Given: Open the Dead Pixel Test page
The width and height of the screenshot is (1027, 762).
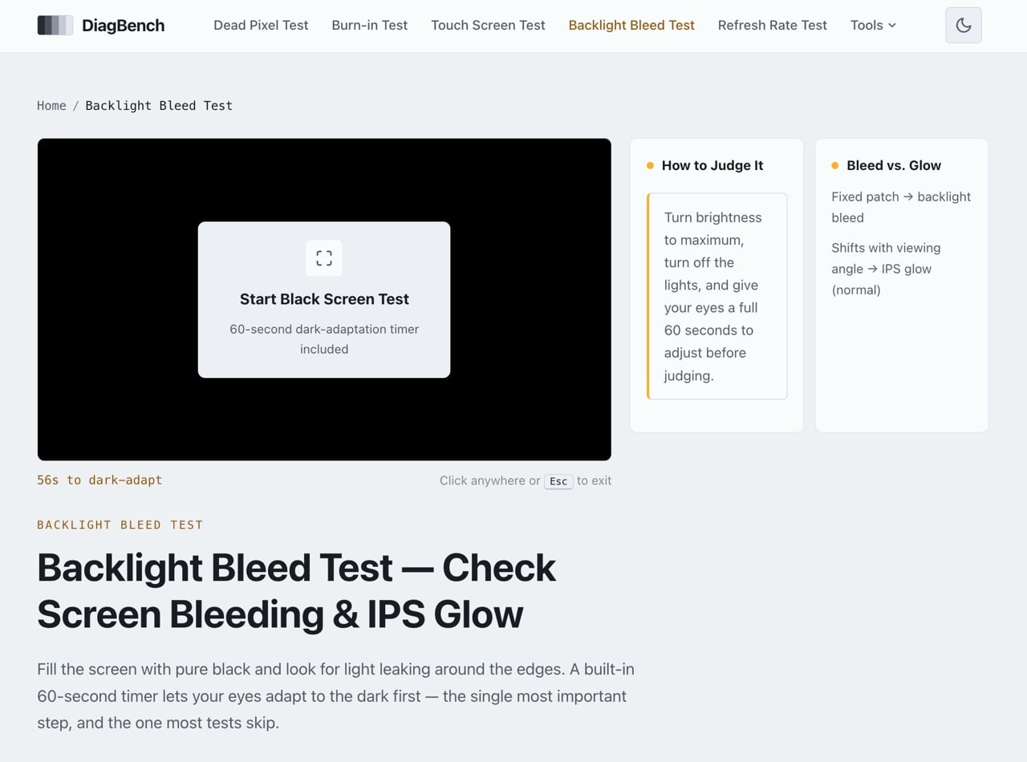Looking at the screenshot, I should pyautogui.click(x=261, y=26).
